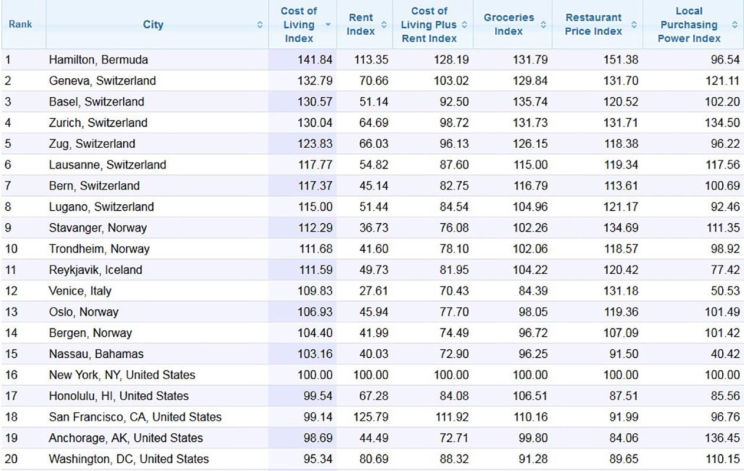
Task: Click the Rank column header
Action: click(21, 25)
